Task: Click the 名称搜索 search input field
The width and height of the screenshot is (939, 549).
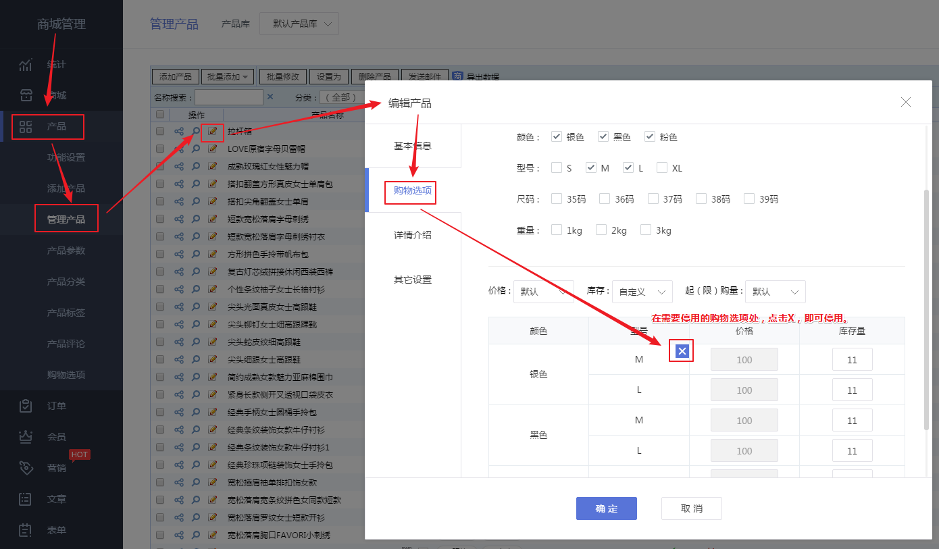Action: 229,98
